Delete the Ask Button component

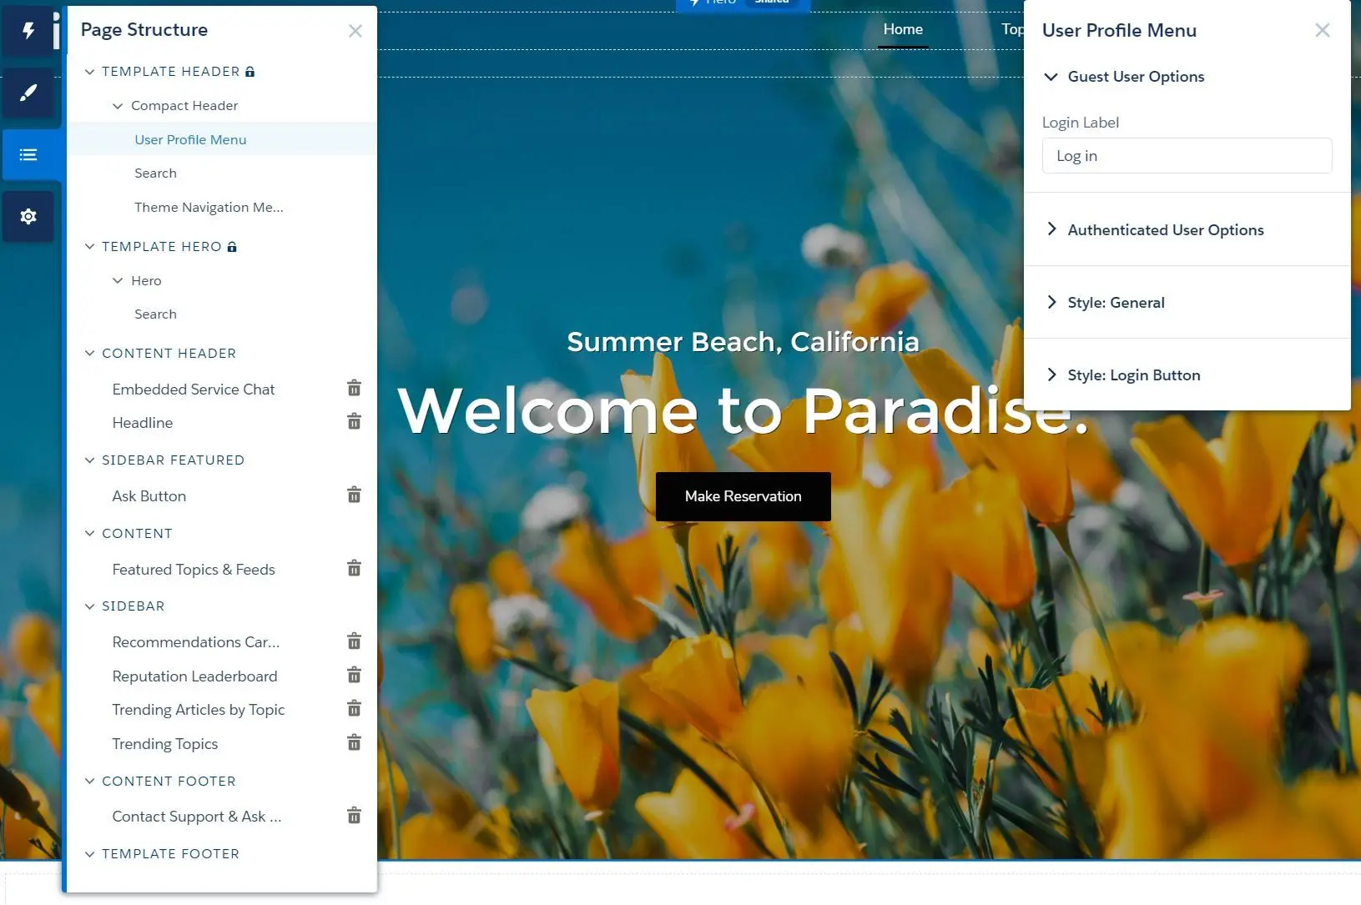pos(354,495)
